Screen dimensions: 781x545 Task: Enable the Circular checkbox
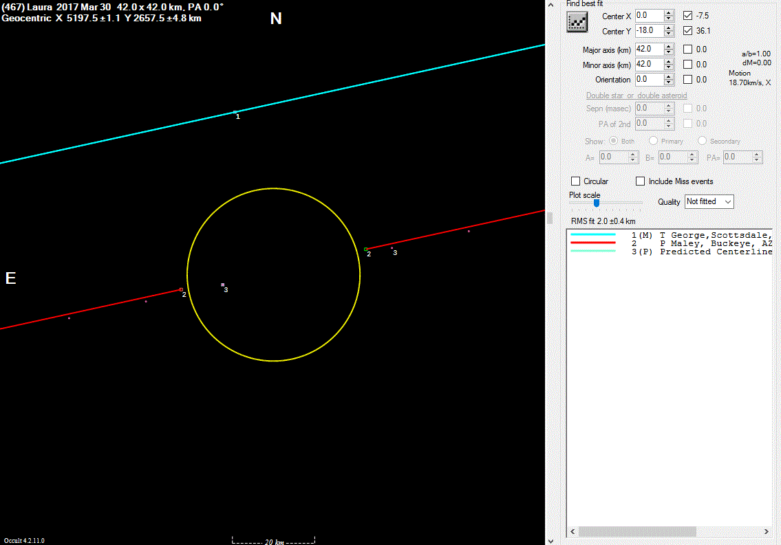pyautogui.click(x=576, y=181)
